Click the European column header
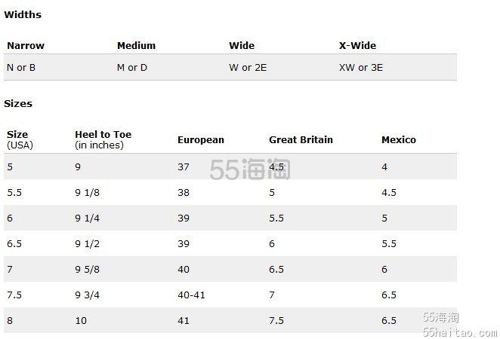Screen dimensions: 500x339 click(x=201, y=139)
